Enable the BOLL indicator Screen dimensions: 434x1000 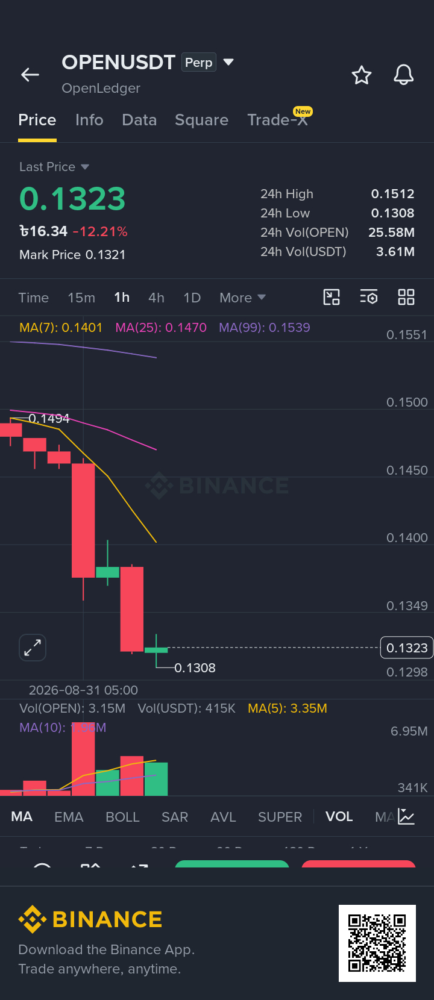pos(122,817)
